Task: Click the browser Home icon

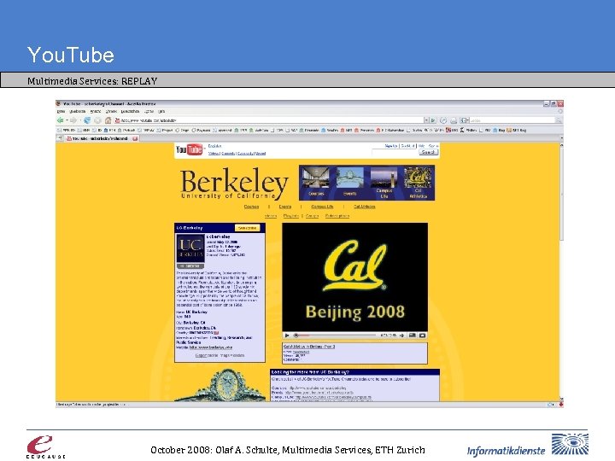Action: pyautogui.click(x=108, y=120)
